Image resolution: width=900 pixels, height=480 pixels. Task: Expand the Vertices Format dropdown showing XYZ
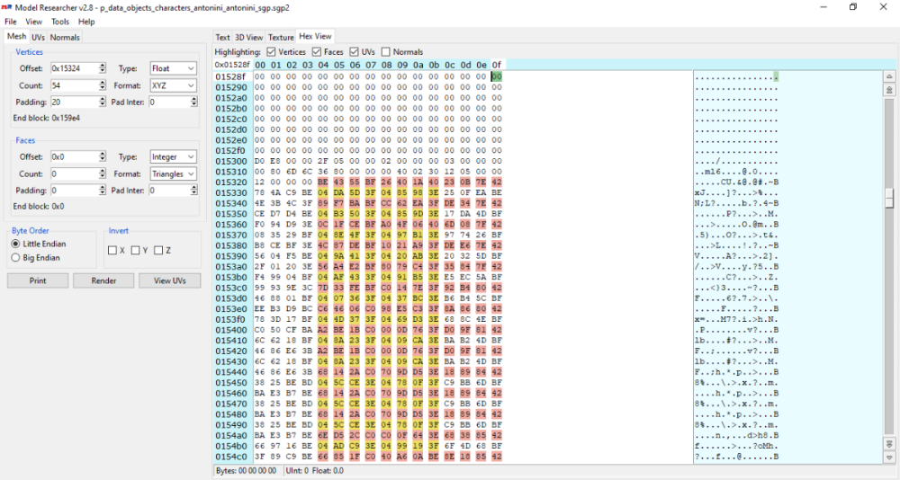[x=173, y=85]
